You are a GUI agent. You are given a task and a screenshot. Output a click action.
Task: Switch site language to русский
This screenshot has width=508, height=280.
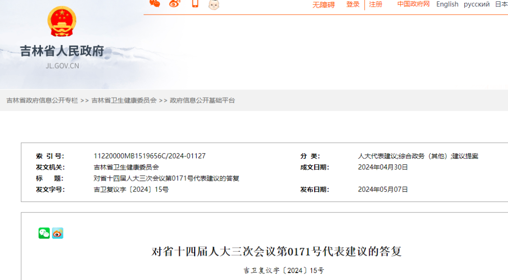(476, 4)
